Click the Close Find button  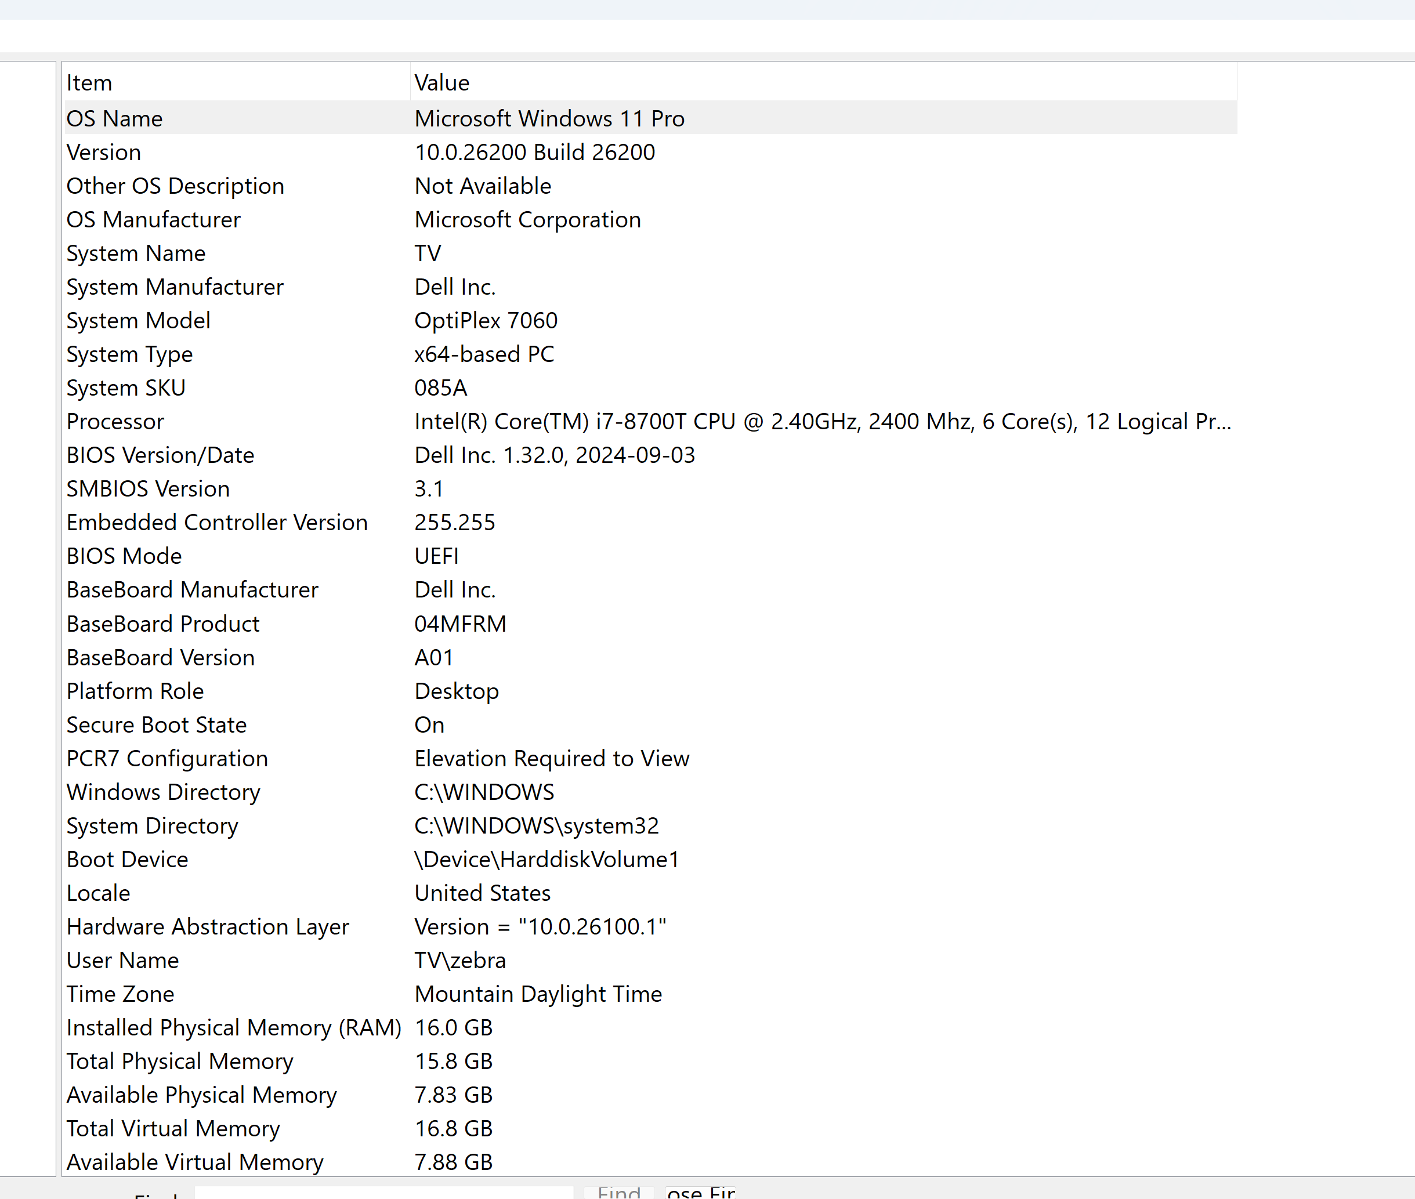pyautogui.click(x=701, y=1193)
